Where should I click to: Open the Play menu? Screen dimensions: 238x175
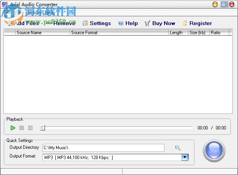point(19,13)
